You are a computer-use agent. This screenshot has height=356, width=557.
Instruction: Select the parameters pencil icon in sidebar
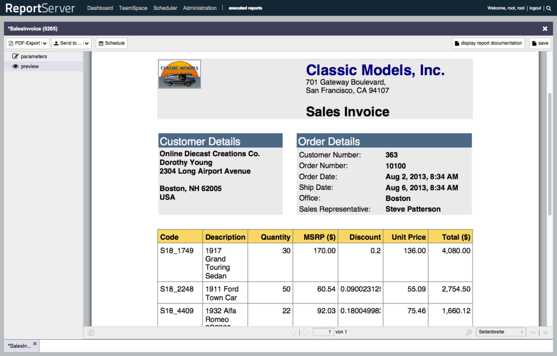[x=15, y=56]
